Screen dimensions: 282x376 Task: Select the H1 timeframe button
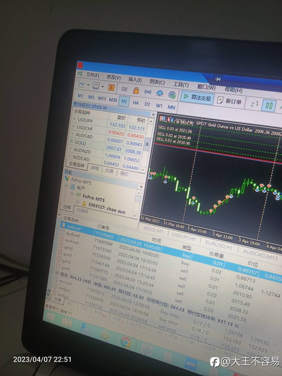pyautogui.click(x=124, y=101)
